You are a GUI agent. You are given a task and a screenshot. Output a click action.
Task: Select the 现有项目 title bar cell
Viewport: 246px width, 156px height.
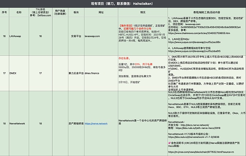click(x=123, y=4)
